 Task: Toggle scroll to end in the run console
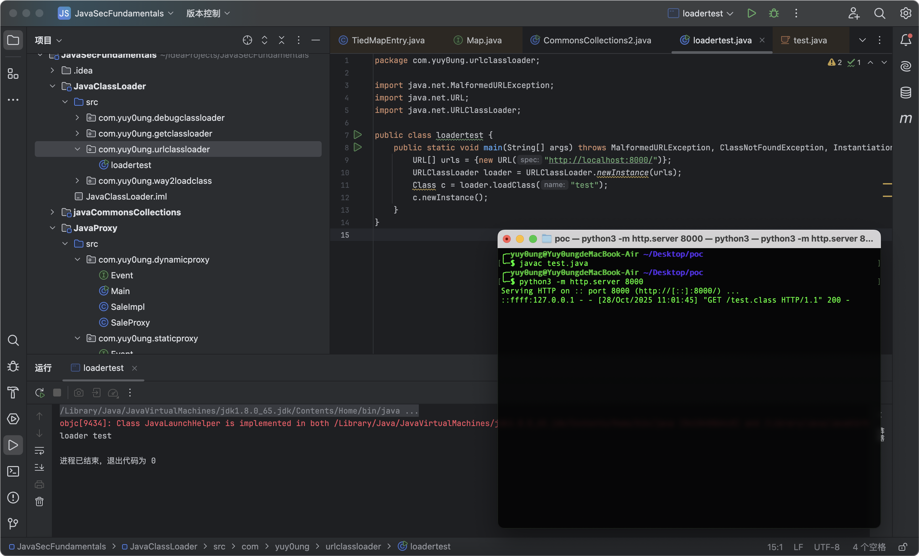(x=39, y=467)
